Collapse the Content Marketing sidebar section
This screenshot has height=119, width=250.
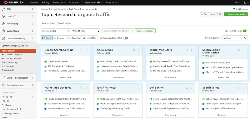[32, 38]
